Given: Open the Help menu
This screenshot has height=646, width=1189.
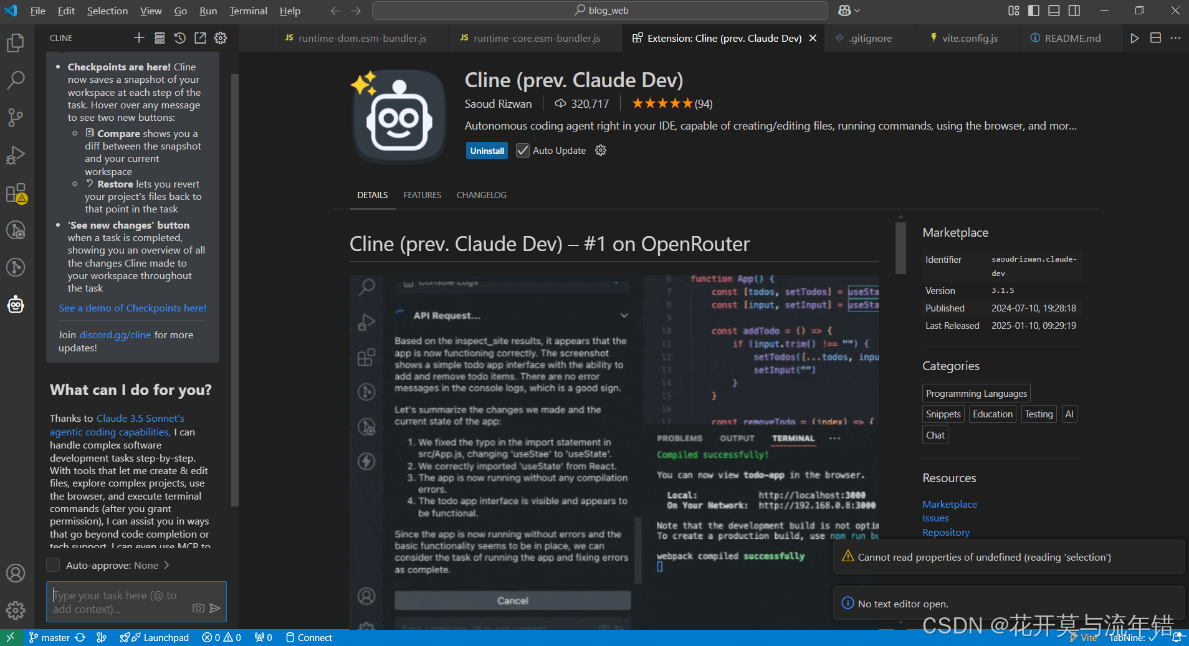Looking at the screenshot, I should click(x=290, y=11).
